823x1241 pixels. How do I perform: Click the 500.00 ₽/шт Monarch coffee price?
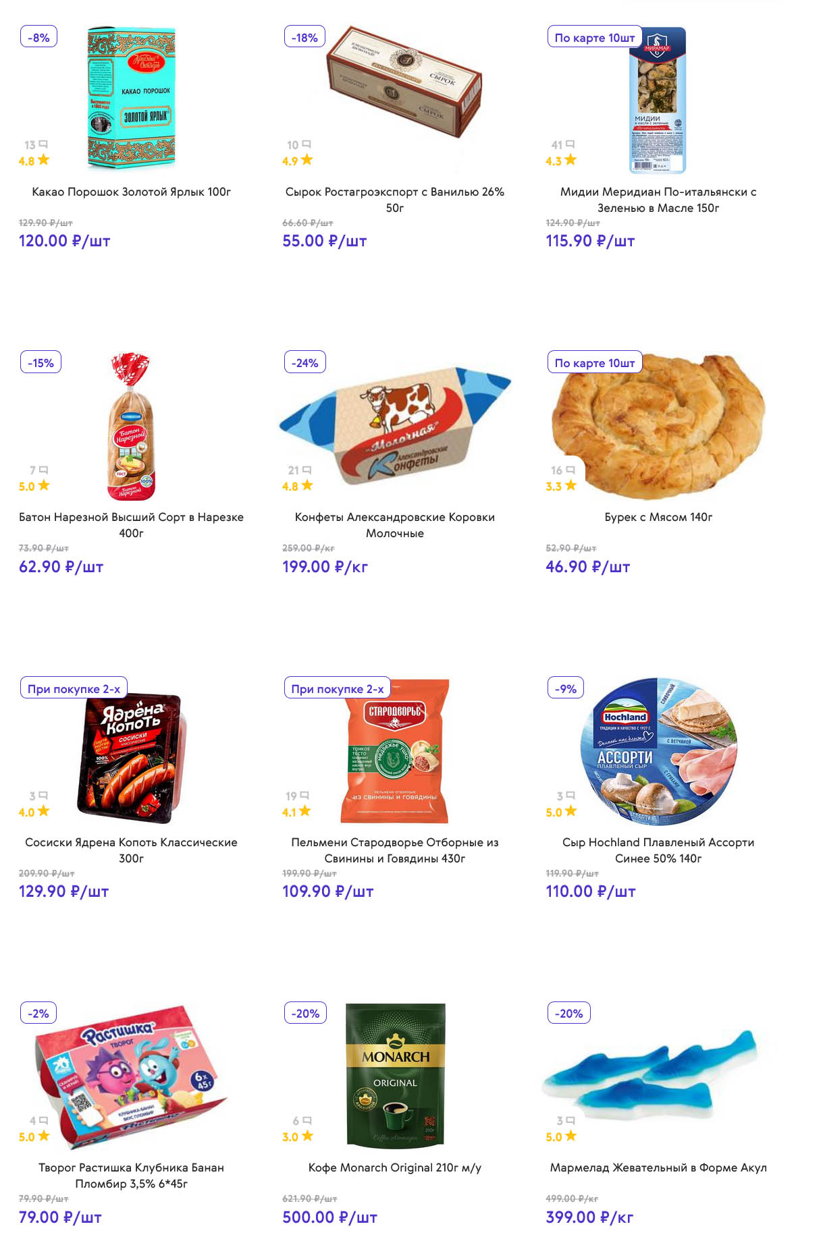pos(329,1217)
